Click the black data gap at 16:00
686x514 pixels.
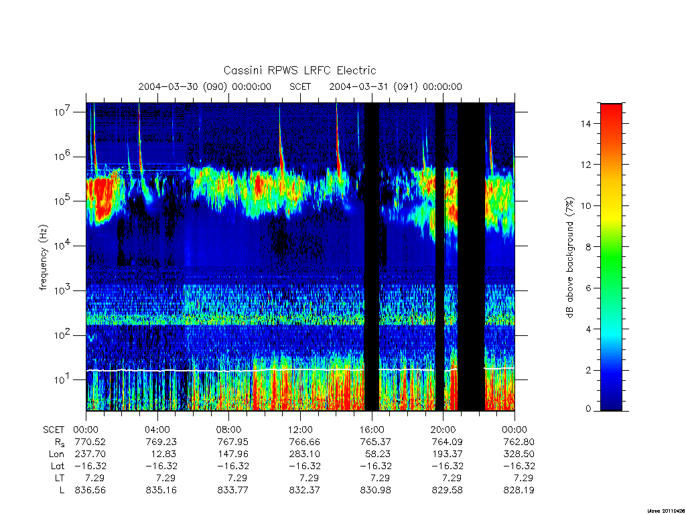372,257
